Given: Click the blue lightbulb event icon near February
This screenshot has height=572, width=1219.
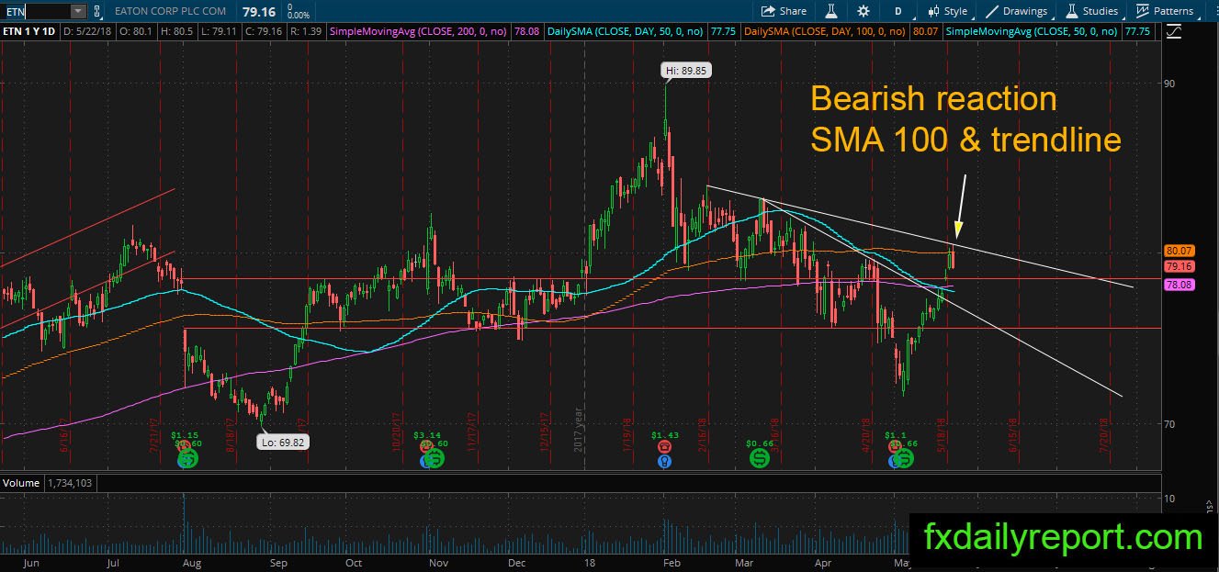Looking at the screenshot, I should coord(663,460).
